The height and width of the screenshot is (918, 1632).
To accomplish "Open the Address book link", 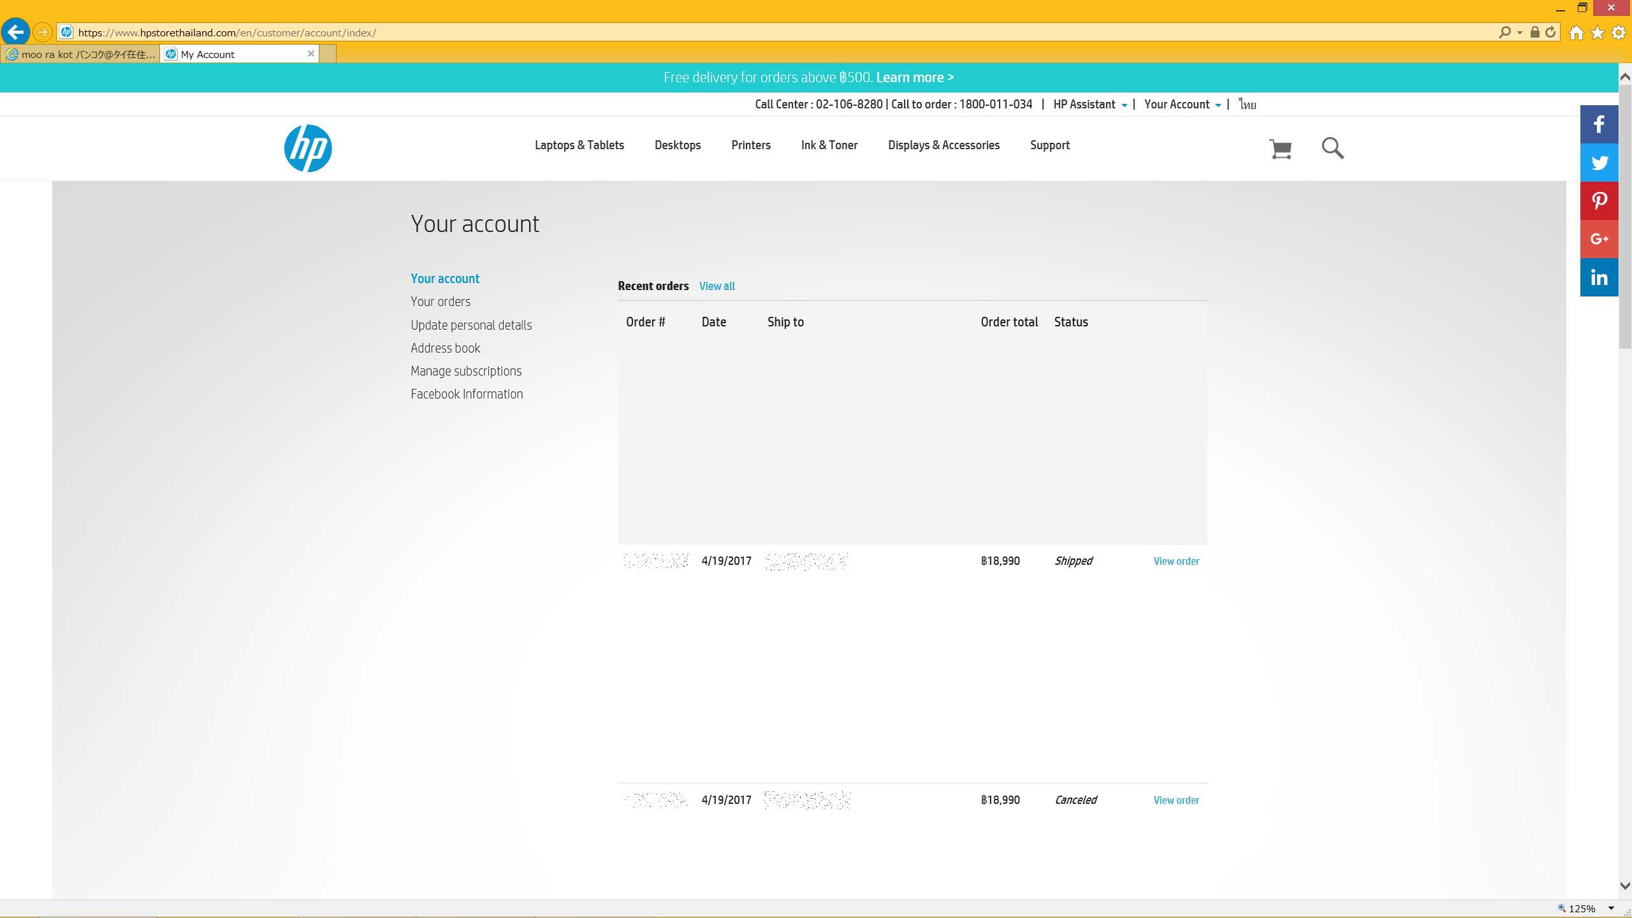I will (x=445, y=348).
